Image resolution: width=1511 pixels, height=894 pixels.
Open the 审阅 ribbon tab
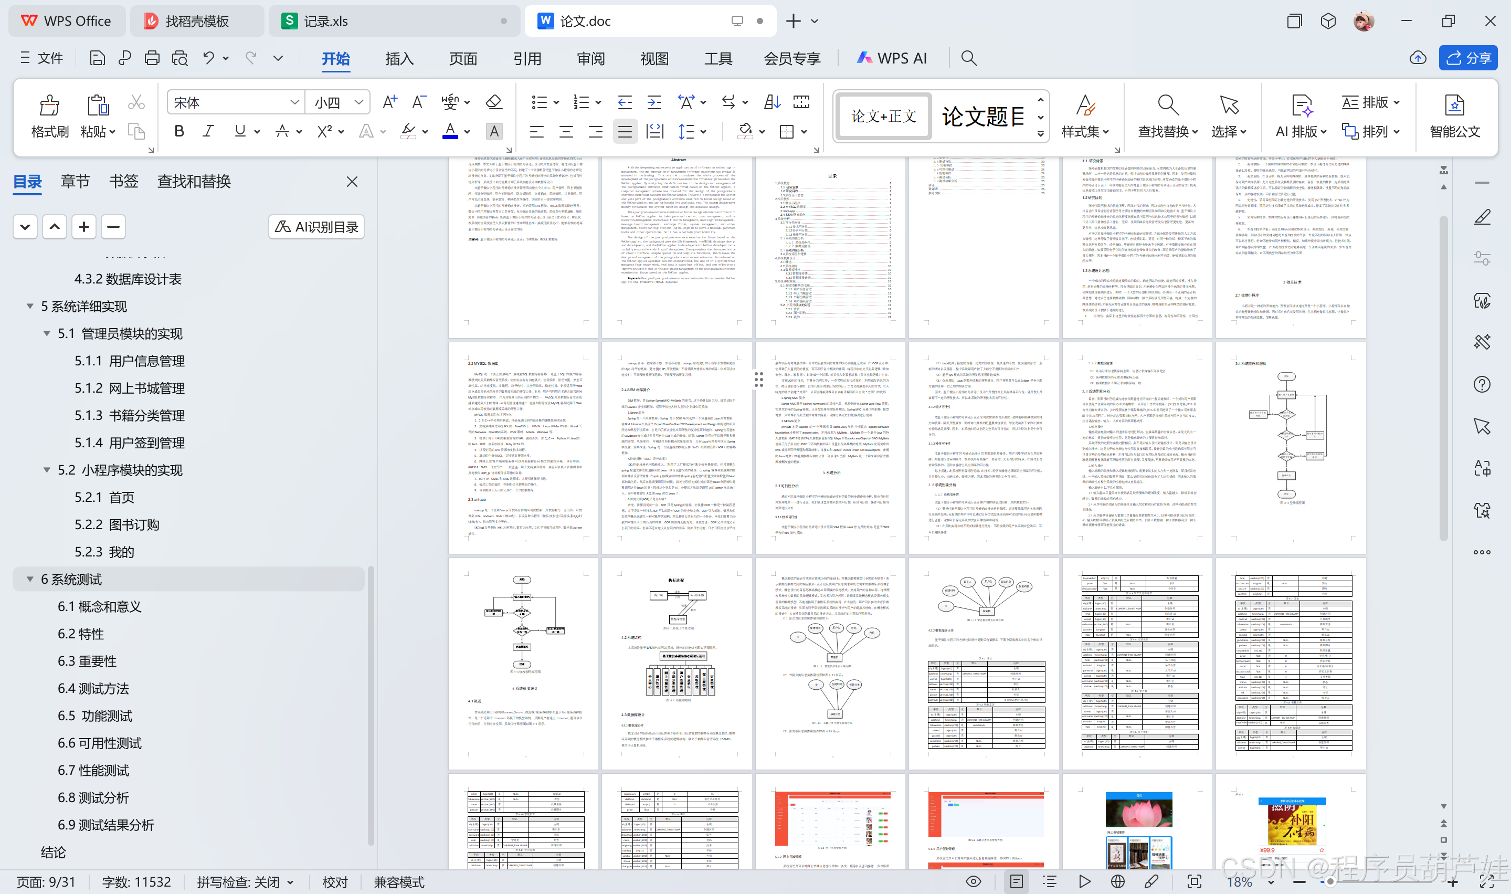[591, 58]
